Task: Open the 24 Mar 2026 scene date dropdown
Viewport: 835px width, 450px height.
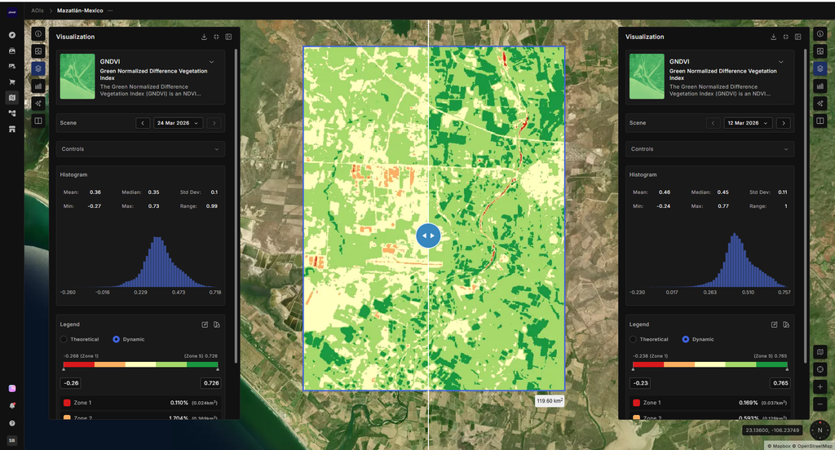Action: (x=178, y=123)
